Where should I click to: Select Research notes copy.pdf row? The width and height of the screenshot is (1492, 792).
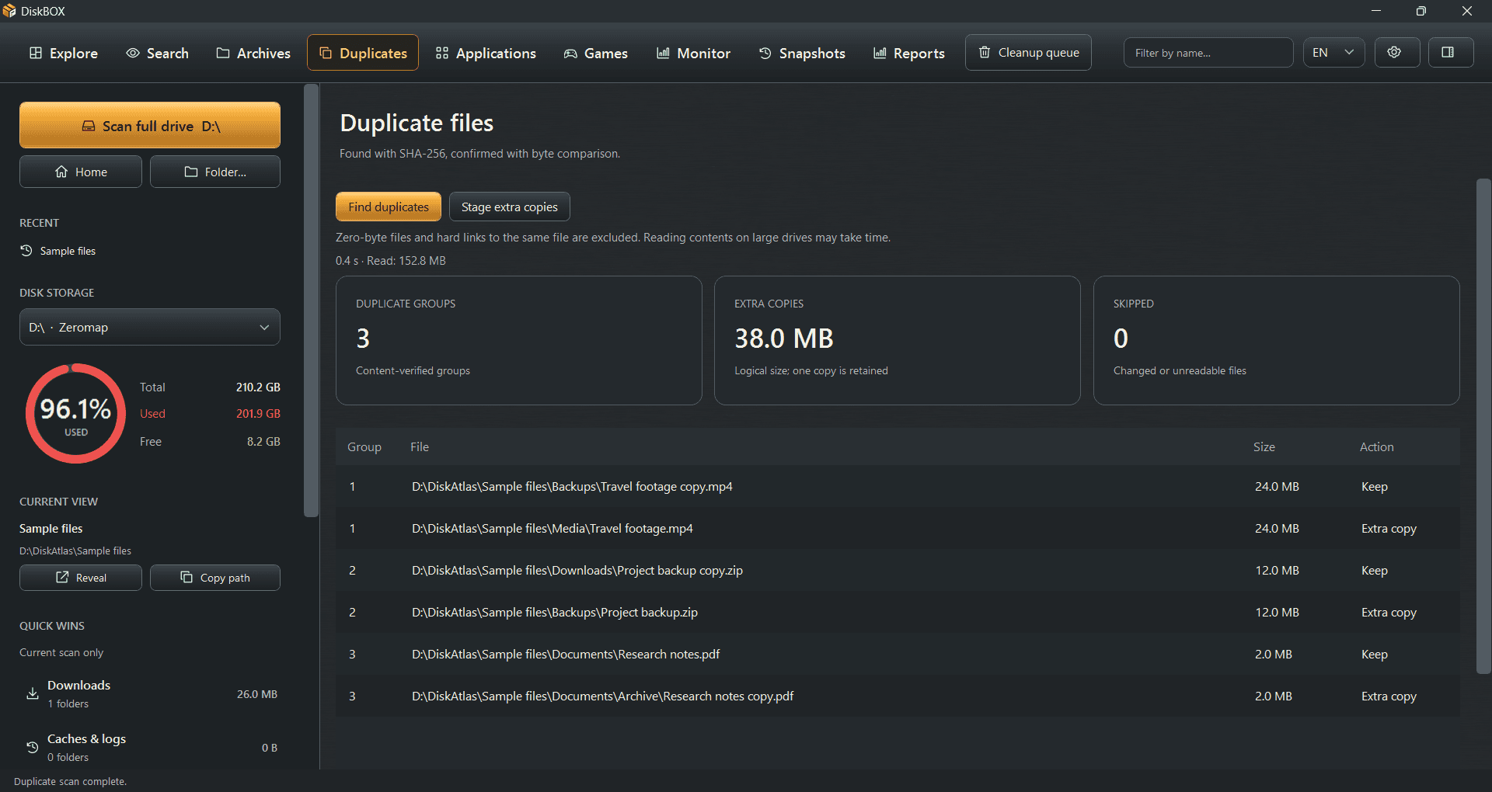pos(898,696)
